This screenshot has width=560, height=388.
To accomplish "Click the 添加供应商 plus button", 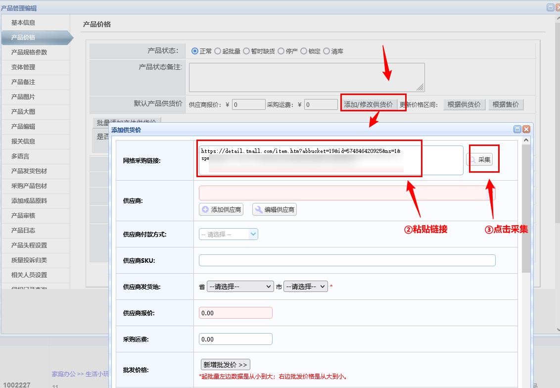I will point(221,210).
